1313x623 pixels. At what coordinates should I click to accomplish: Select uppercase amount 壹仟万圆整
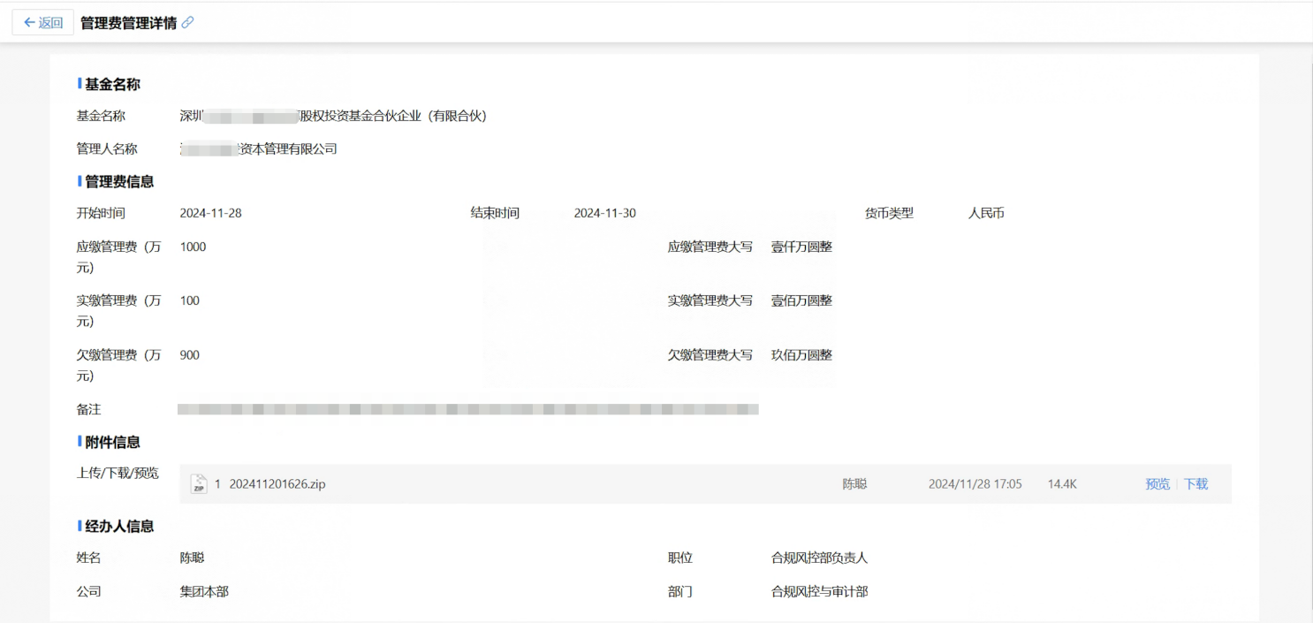click(801, 247)
